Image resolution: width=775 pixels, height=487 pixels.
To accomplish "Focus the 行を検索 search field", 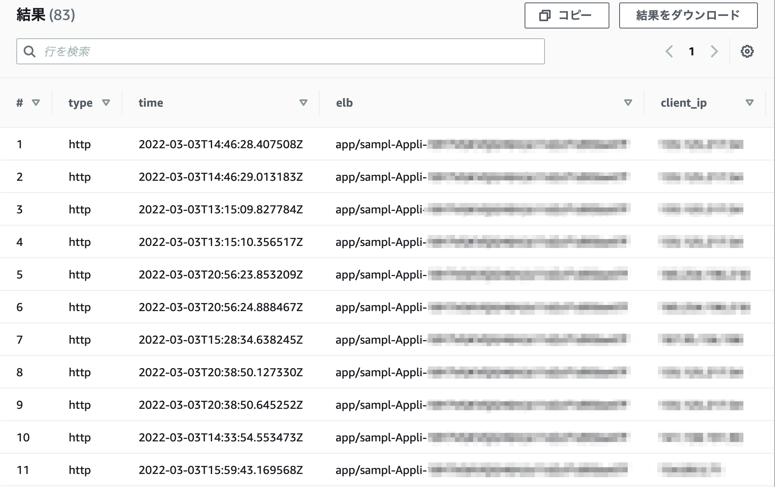I will tap(281, 51).
